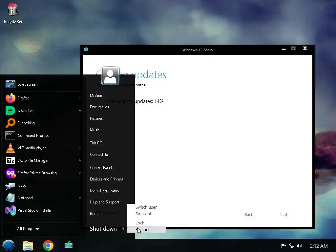Click Back in Windows 10 Setup
This screenshot has height=252, width=336.
249,215
